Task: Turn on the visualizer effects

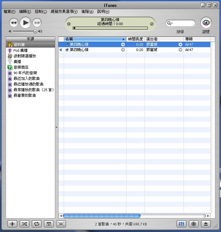Action: [194, 224]
